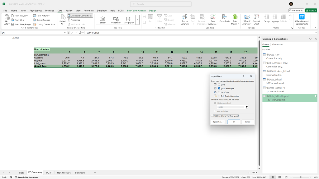Open the Share button dropdown
The height and width of the screenshot is (179, 319).
(316, 11)
